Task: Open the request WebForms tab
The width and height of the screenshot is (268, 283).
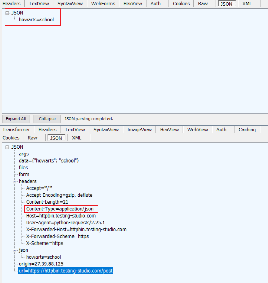Action: (103, 4)
